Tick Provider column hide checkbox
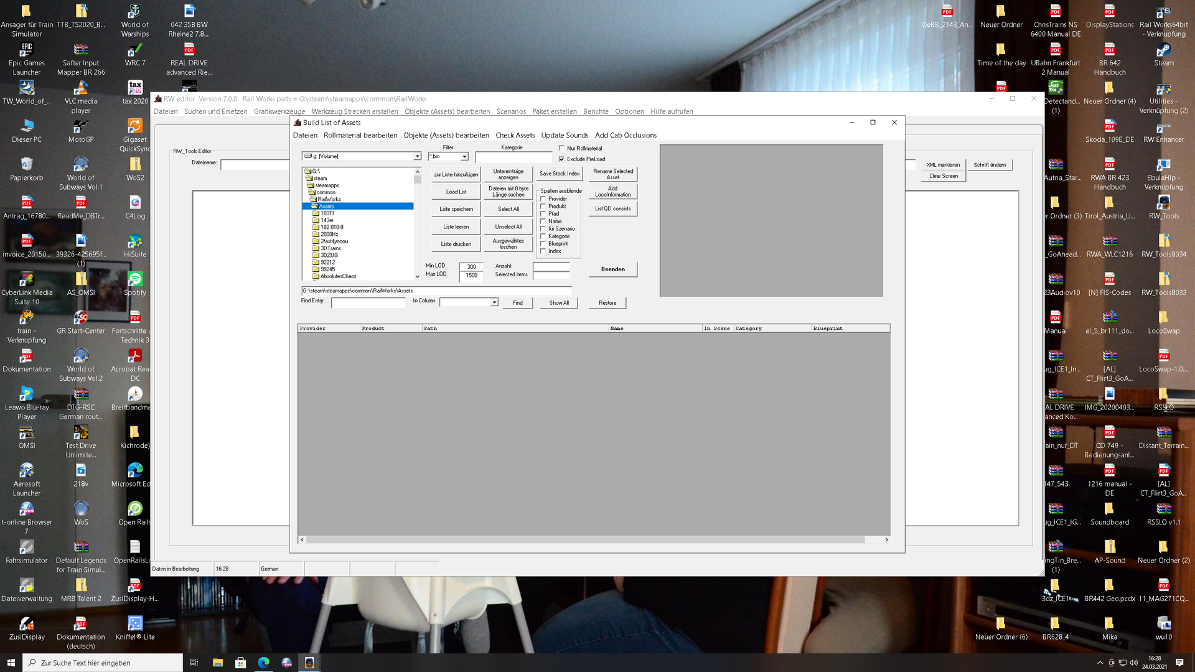The height and width of the screenshot is (672, 1195). tap(543, 199)
